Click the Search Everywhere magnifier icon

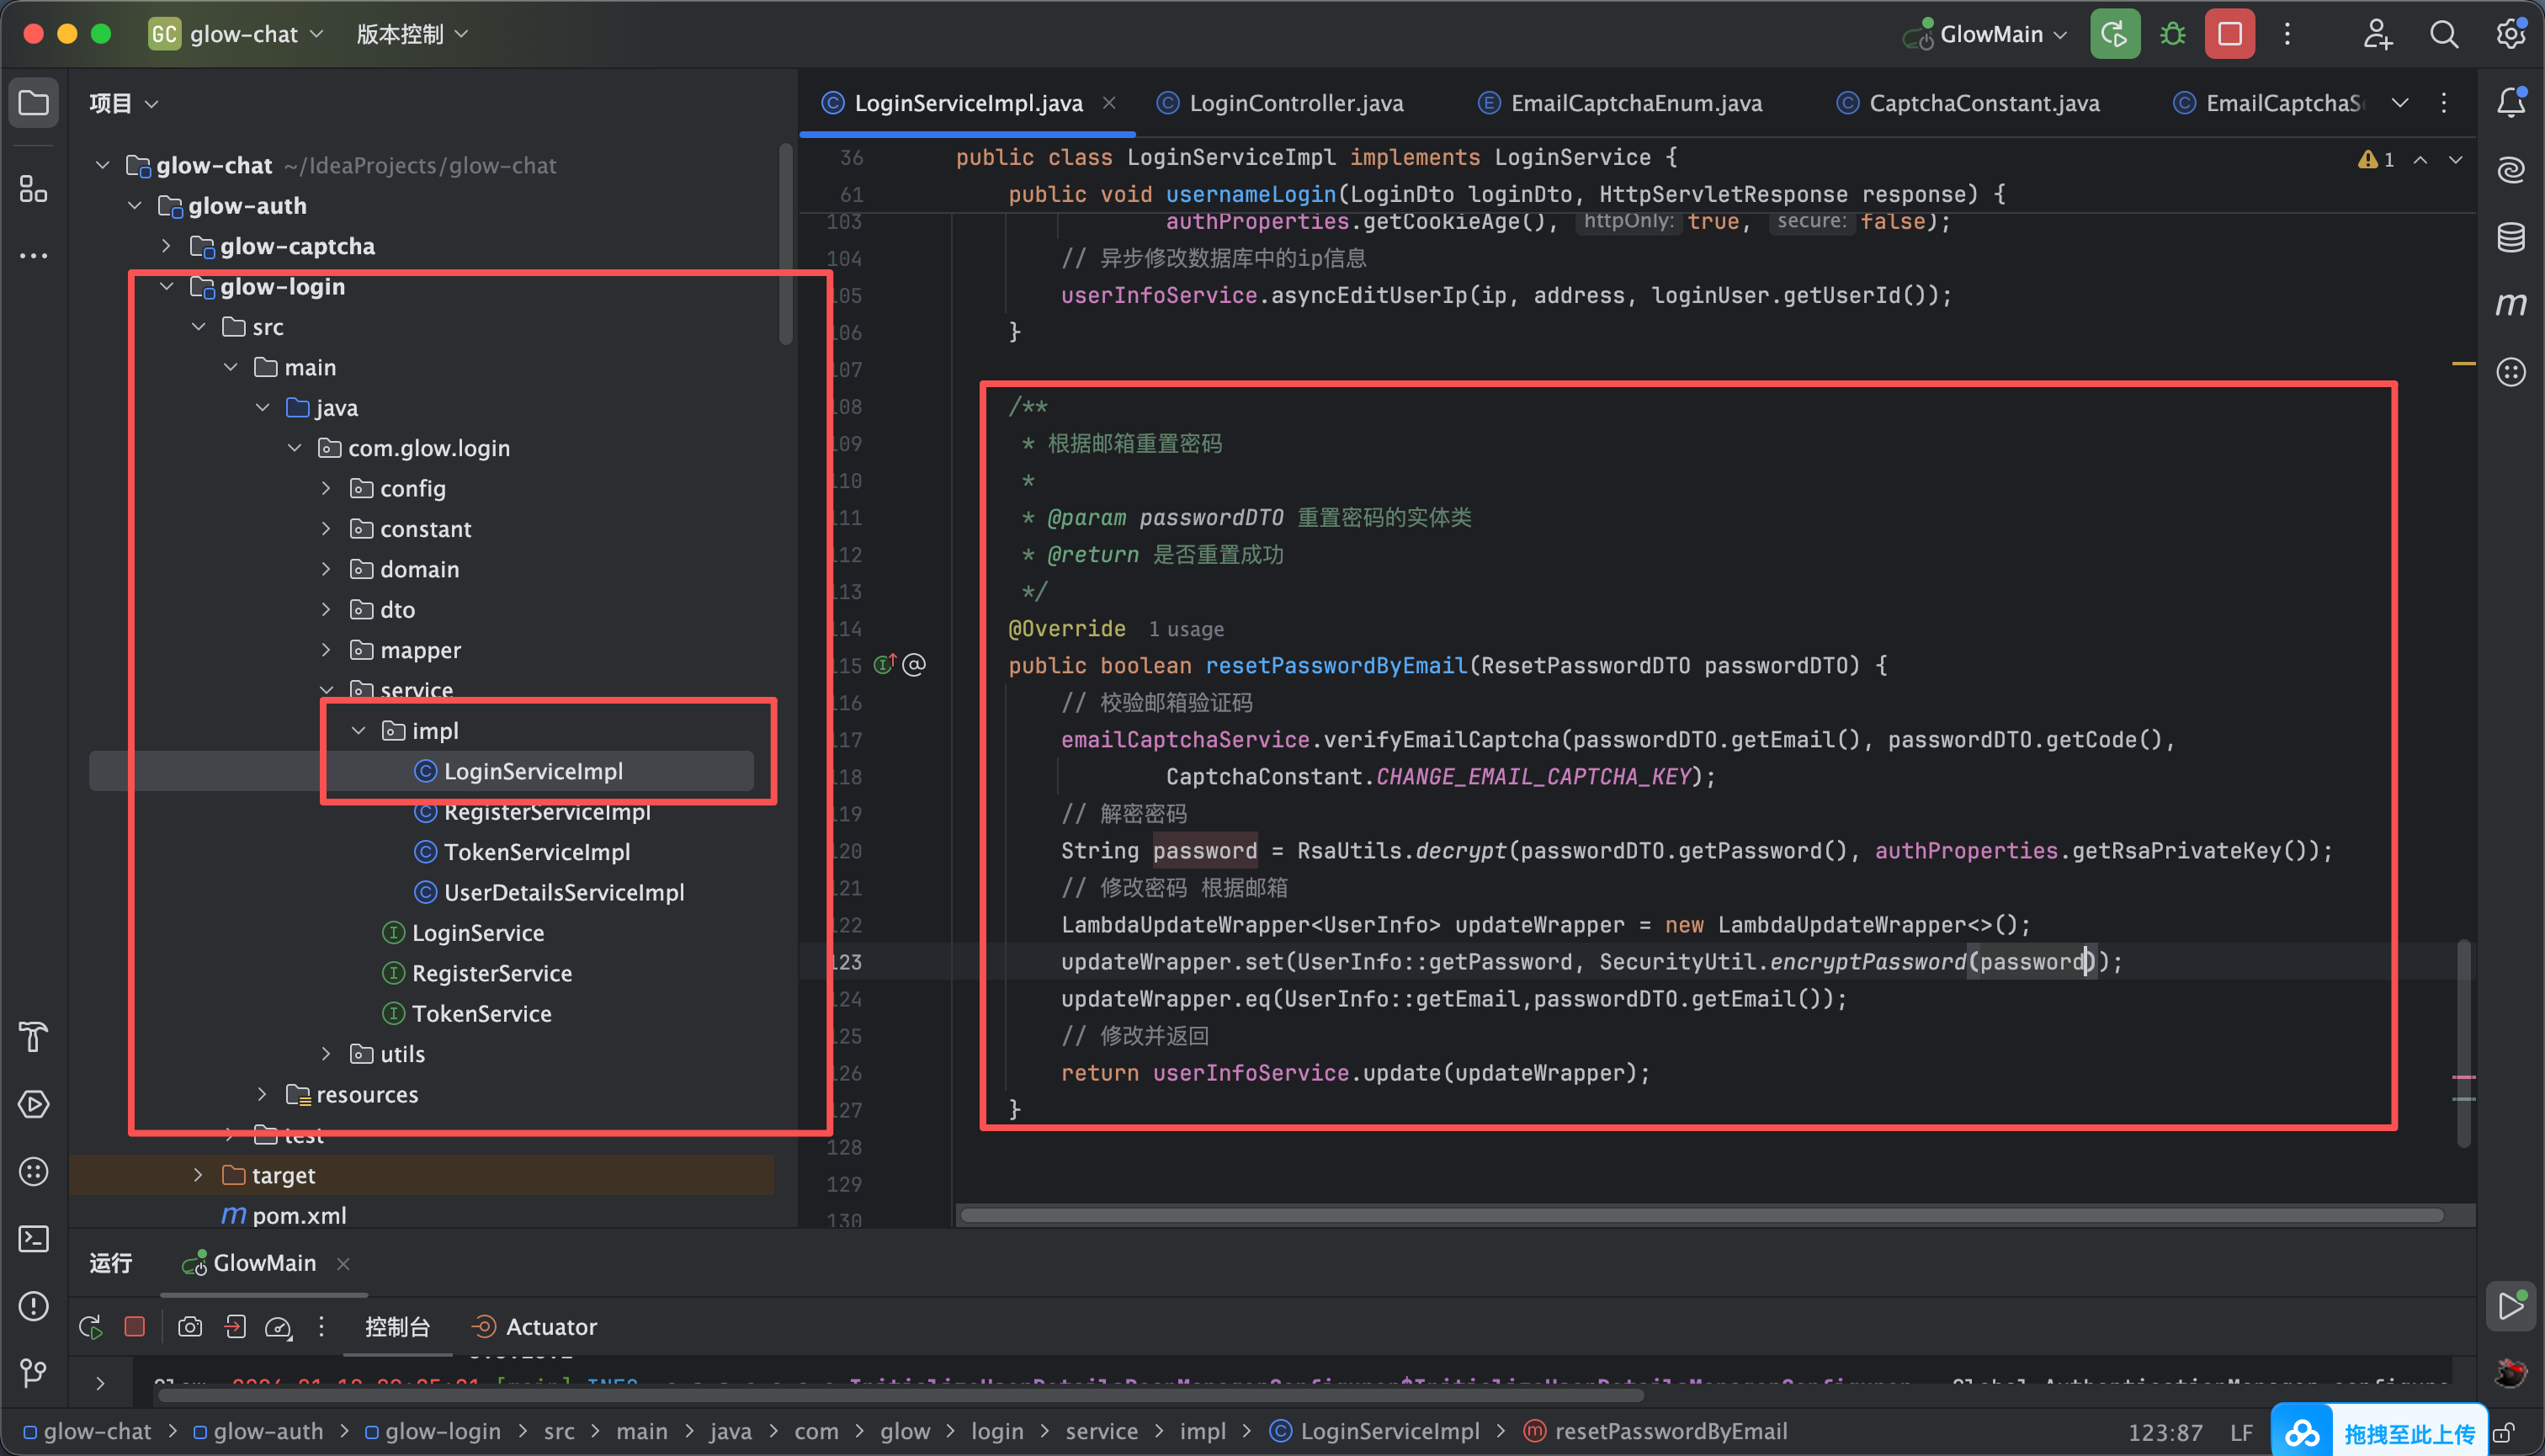tap(2443, 34)
